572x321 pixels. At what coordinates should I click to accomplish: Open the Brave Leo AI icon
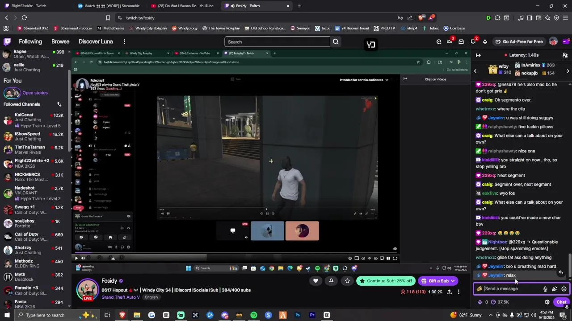coord(547,18)
